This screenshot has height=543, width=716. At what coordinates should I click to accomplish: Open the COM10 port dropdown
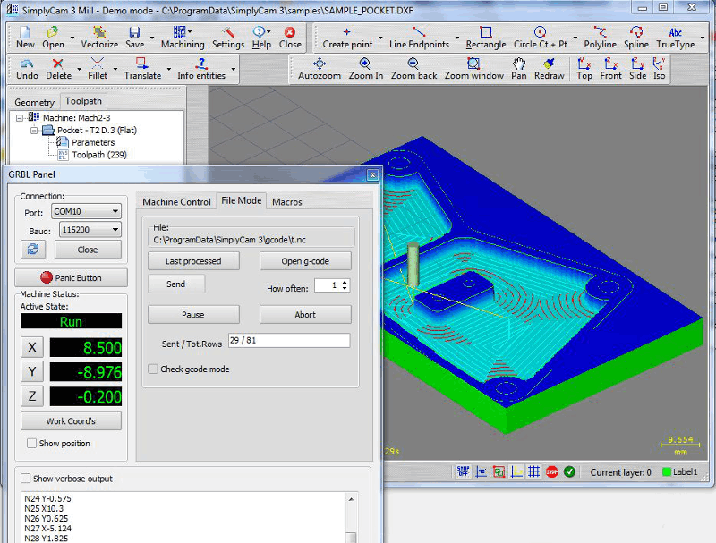(86, 211)
